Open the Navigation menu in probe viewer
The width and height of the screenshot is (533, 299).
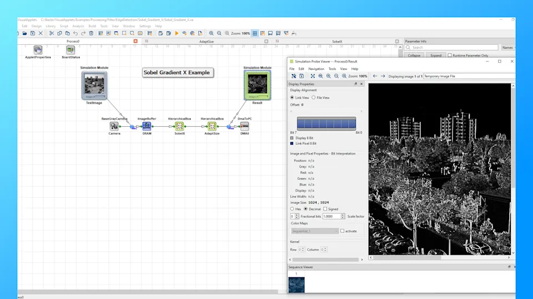(316, 69)
